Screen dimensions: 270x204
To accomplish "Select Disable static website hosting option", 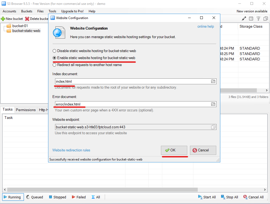I will [55, 51].
